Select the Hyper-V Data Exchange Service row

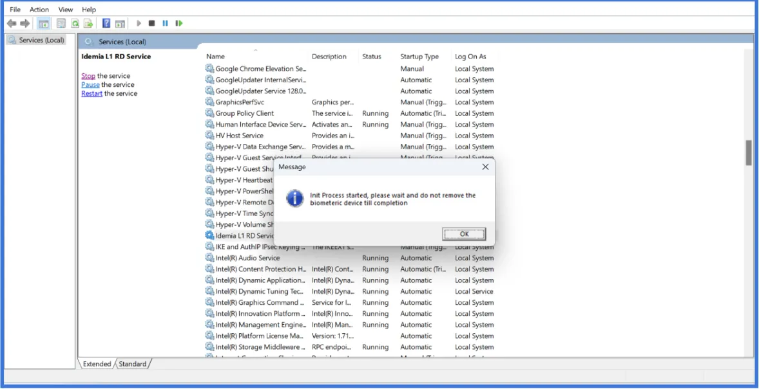pos(351,147)
